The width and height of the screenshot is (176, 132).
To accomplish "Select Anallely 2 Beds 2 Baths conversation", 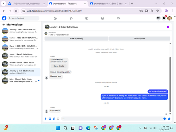I will [x=21, y=72].
